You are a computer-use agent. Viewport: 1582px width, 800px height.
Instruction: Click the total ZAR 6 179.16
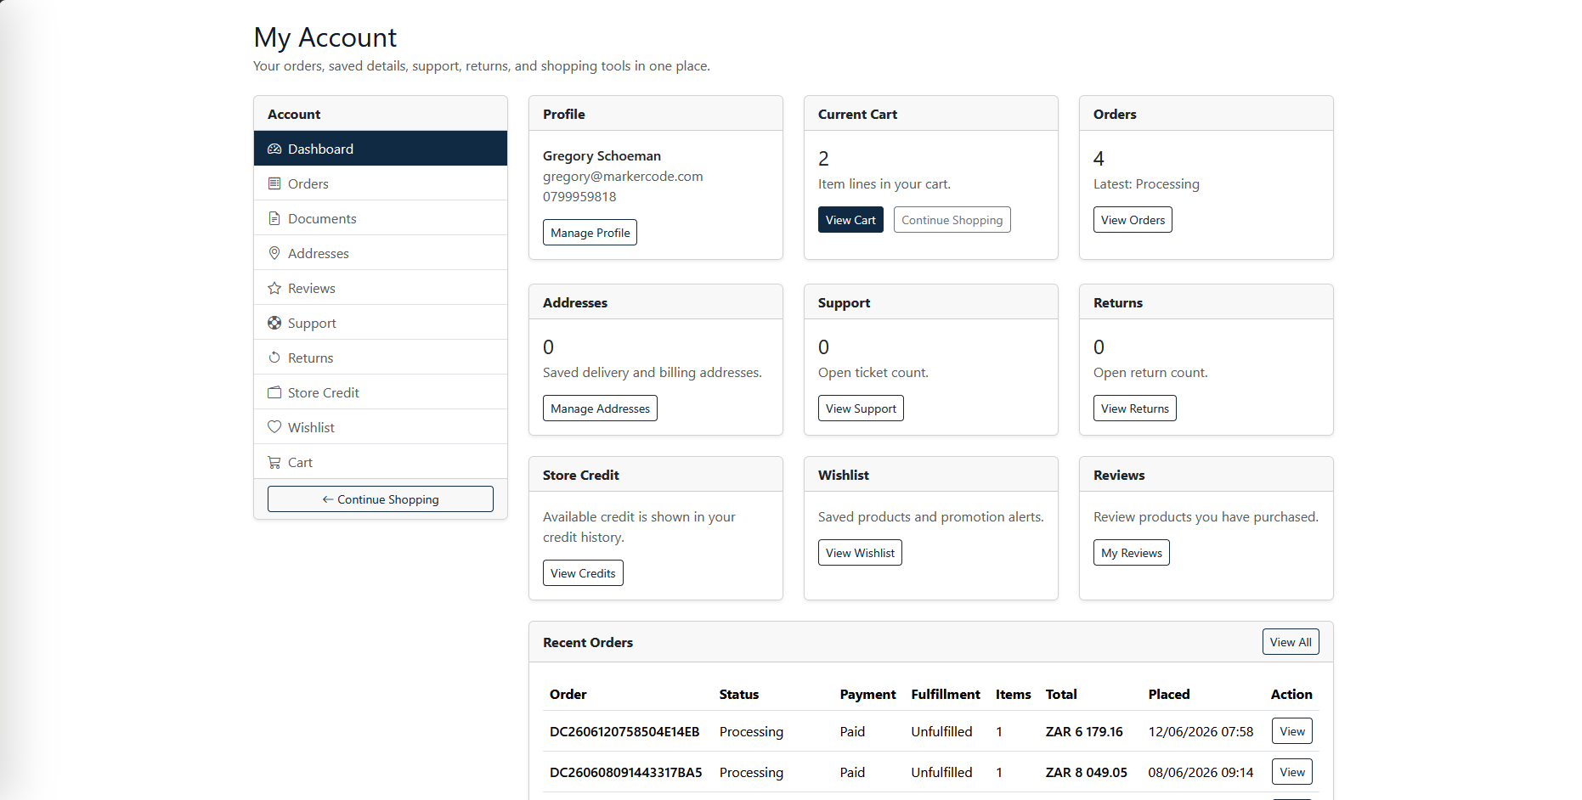[1084, 731]
